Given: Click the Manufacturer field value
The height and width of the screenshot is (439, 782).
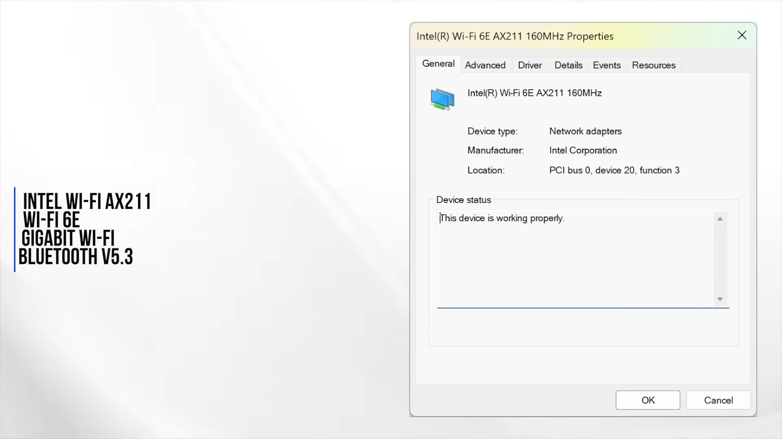Looking at the screenshot, I should pos(583,150).
